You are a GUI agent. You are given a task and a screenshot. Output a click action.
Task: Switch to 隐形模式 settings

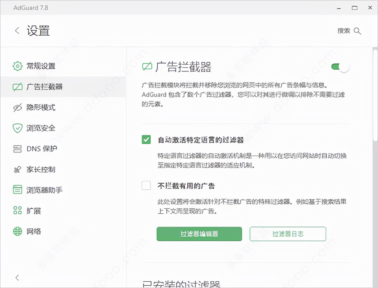(x=41, y=107)
